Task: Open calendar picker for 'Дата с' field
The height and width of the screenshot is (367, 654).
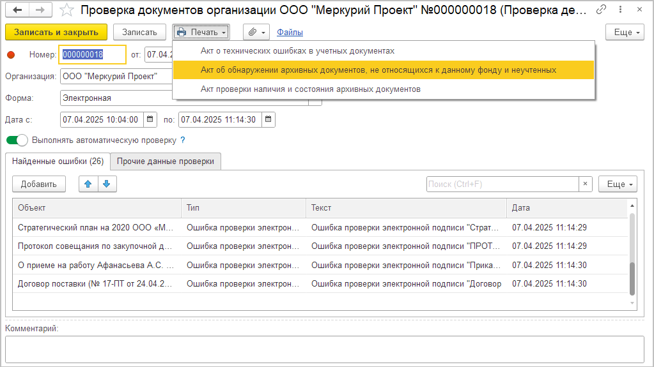Action: 150,119
